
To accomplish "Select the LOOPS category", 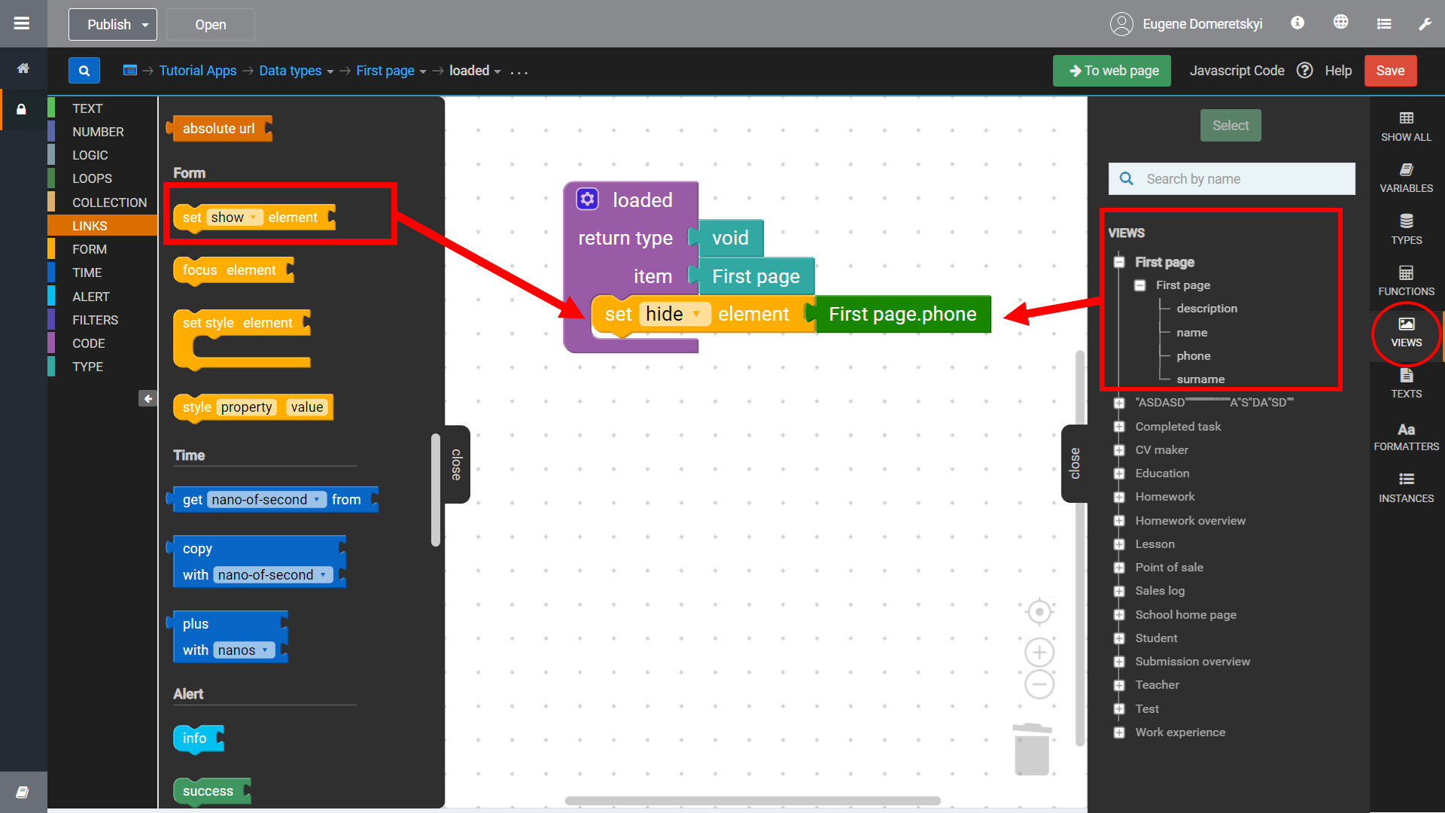I will (x=92, y=178).
